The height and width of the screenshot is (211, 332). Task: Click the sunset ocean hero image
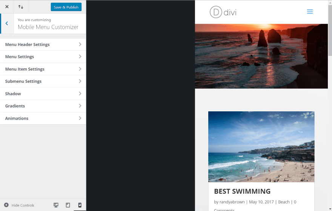[261, 56]
